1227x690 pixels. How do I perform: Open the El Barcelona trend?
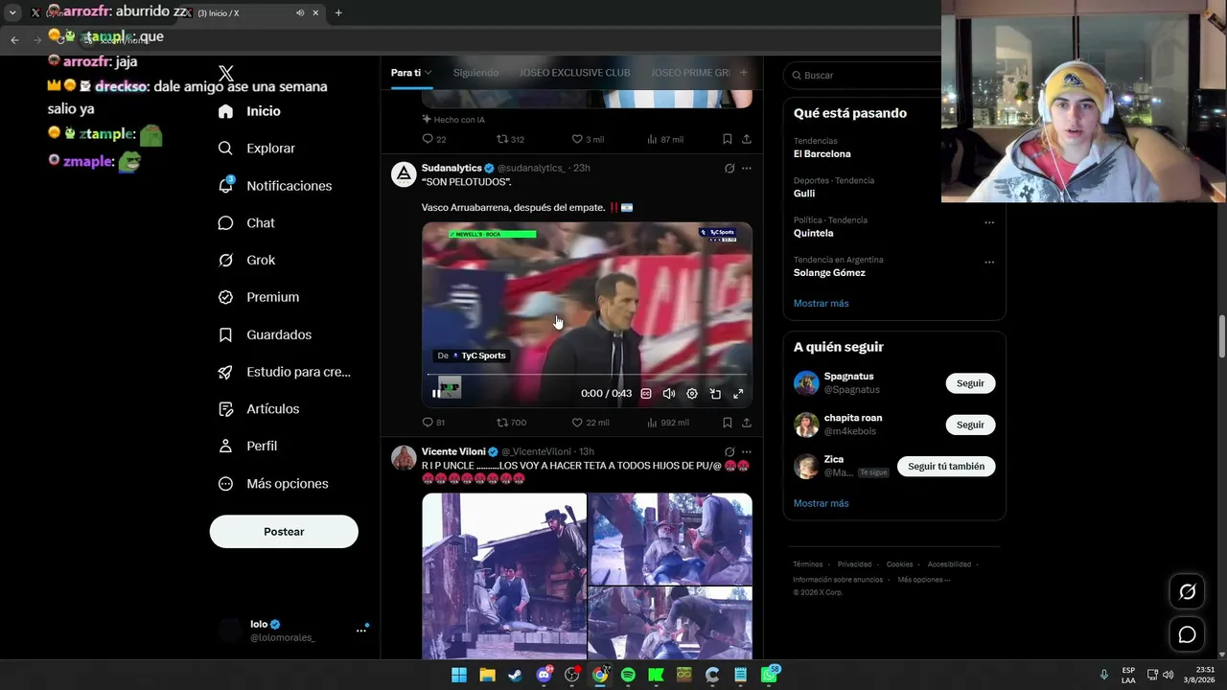(x=822, y=154)
